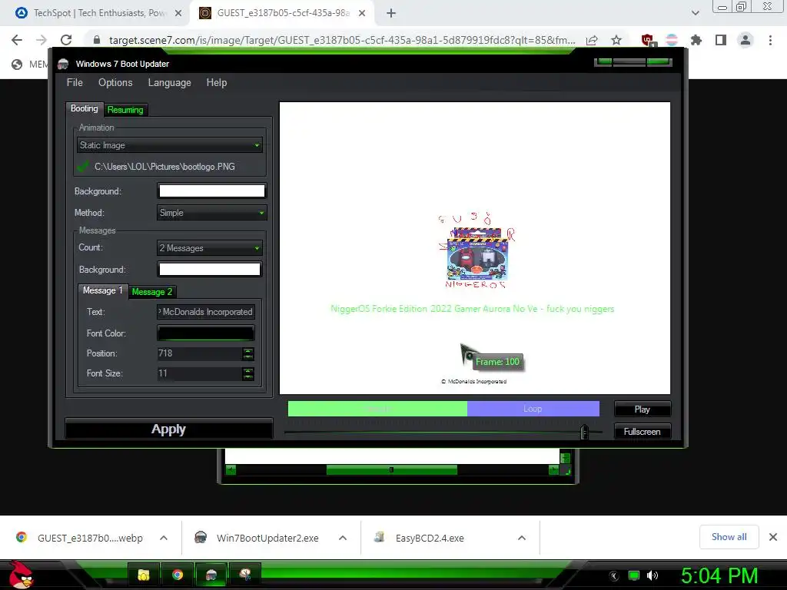The image size is (787, 590).
Task: Click the Position value field
Action: [x=200, y=353]
